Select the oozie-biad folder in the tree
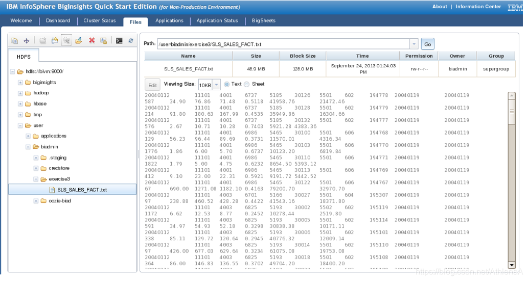The width and height of the screenshot is (528, 281). [x=60, y=201]
